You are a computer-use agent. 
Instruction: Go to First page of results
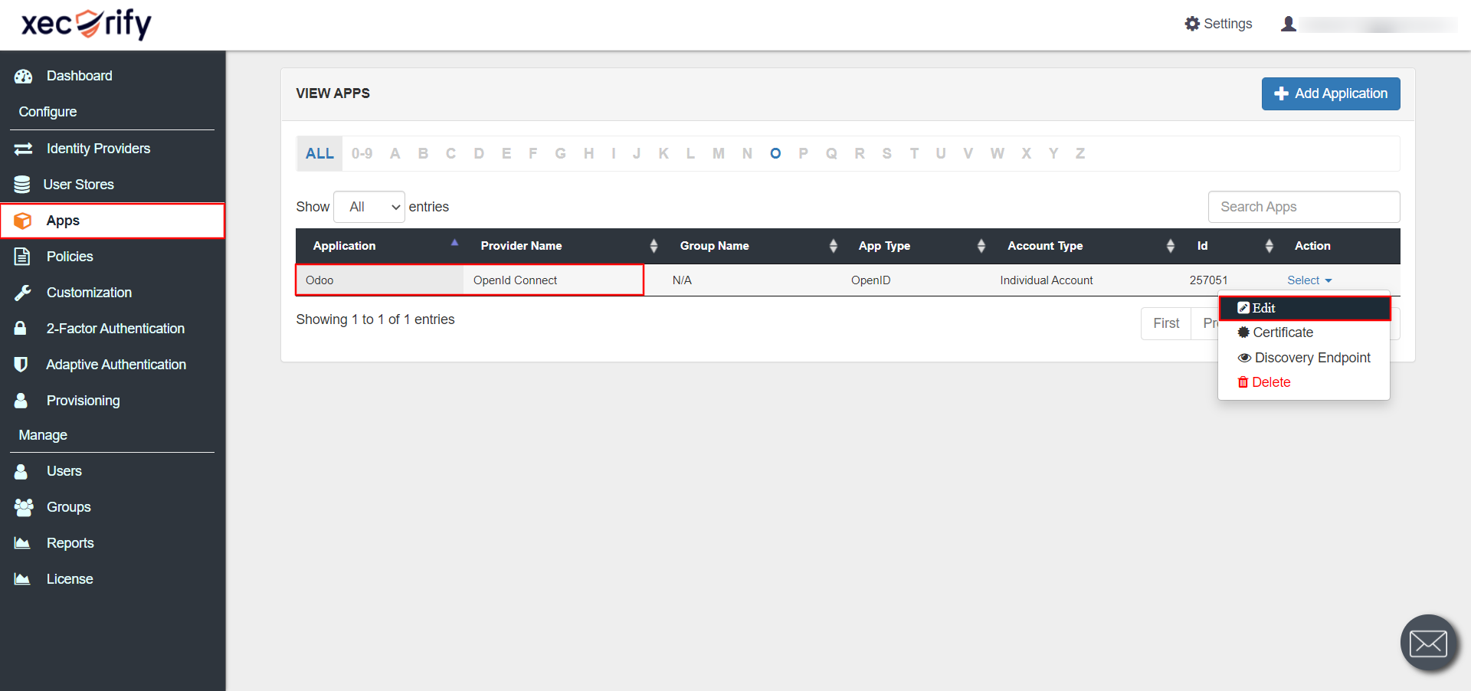1165,323
